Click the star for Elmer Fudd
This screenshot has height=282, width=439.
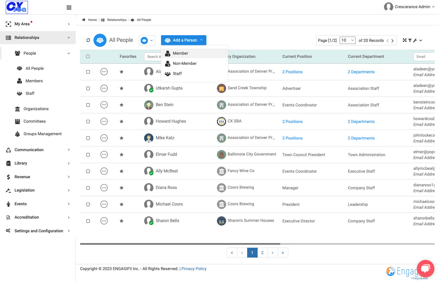click(121, 154)
